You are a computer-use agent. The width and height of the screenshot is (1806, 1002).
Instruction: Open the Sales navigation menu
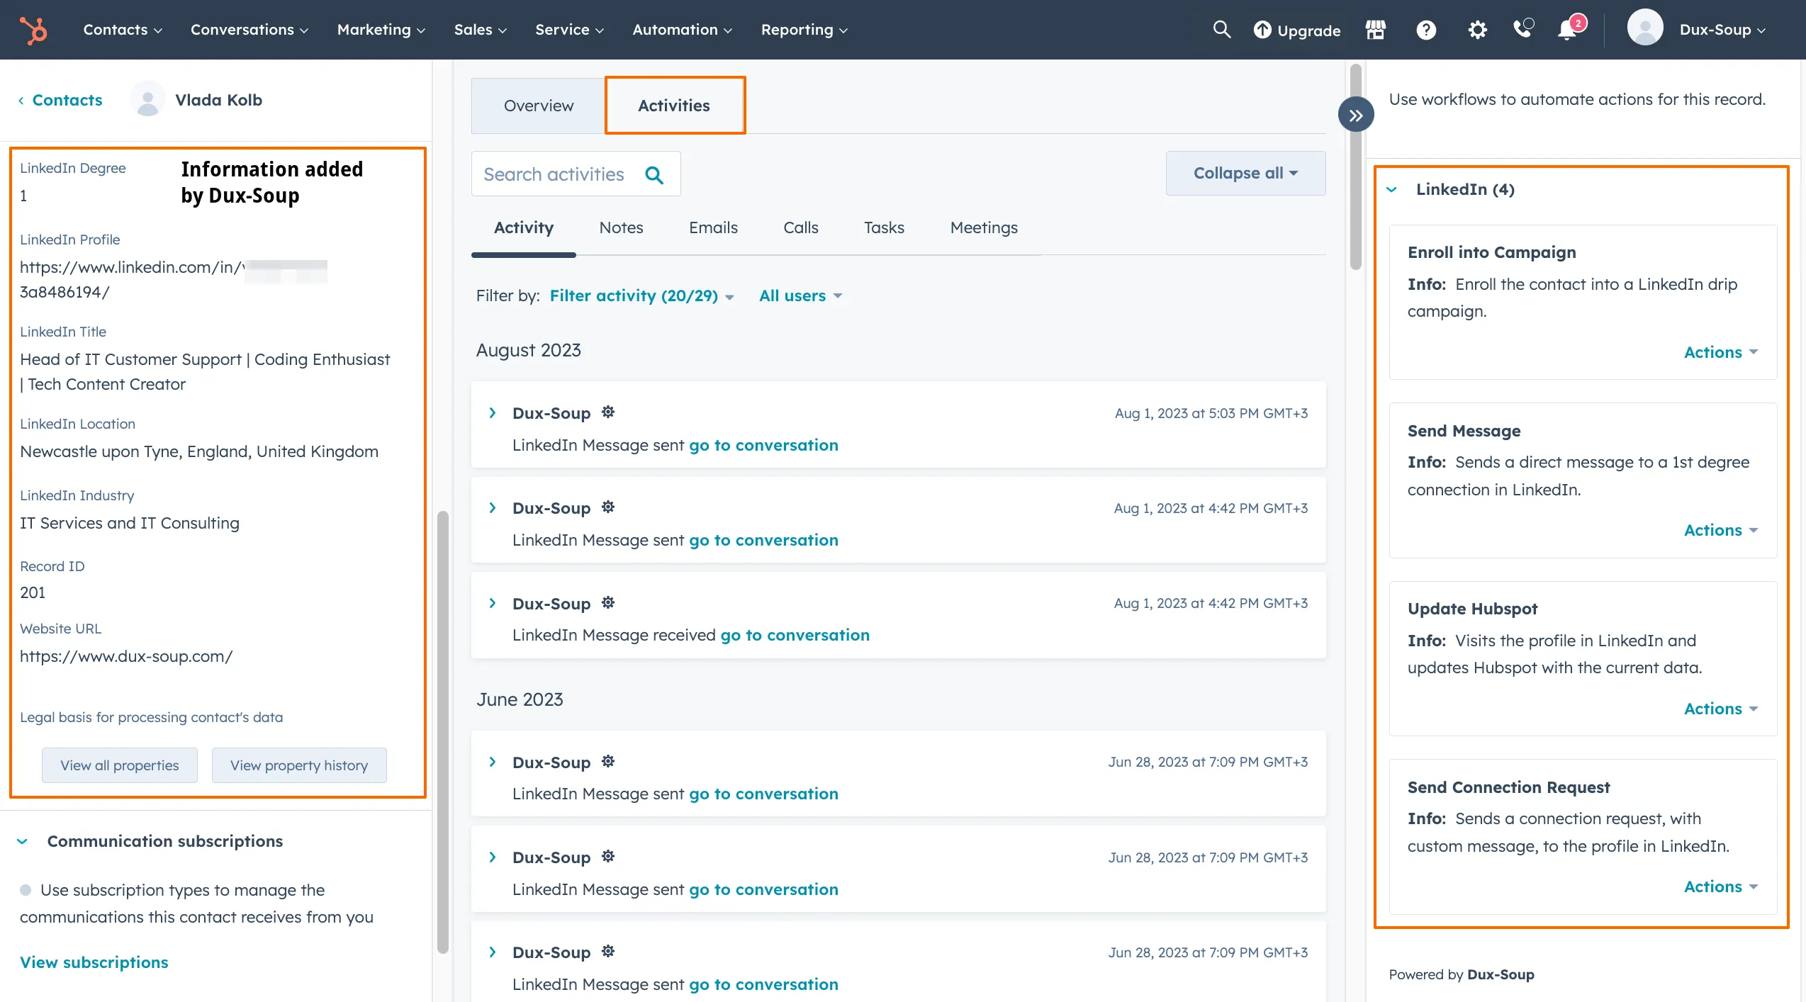pyautogui.click(x=480, y=30)
